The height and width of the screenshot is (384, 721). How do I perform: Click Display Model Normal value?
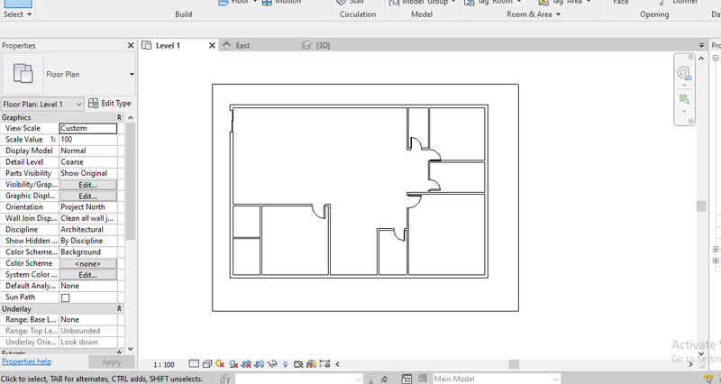click(87, 151)
